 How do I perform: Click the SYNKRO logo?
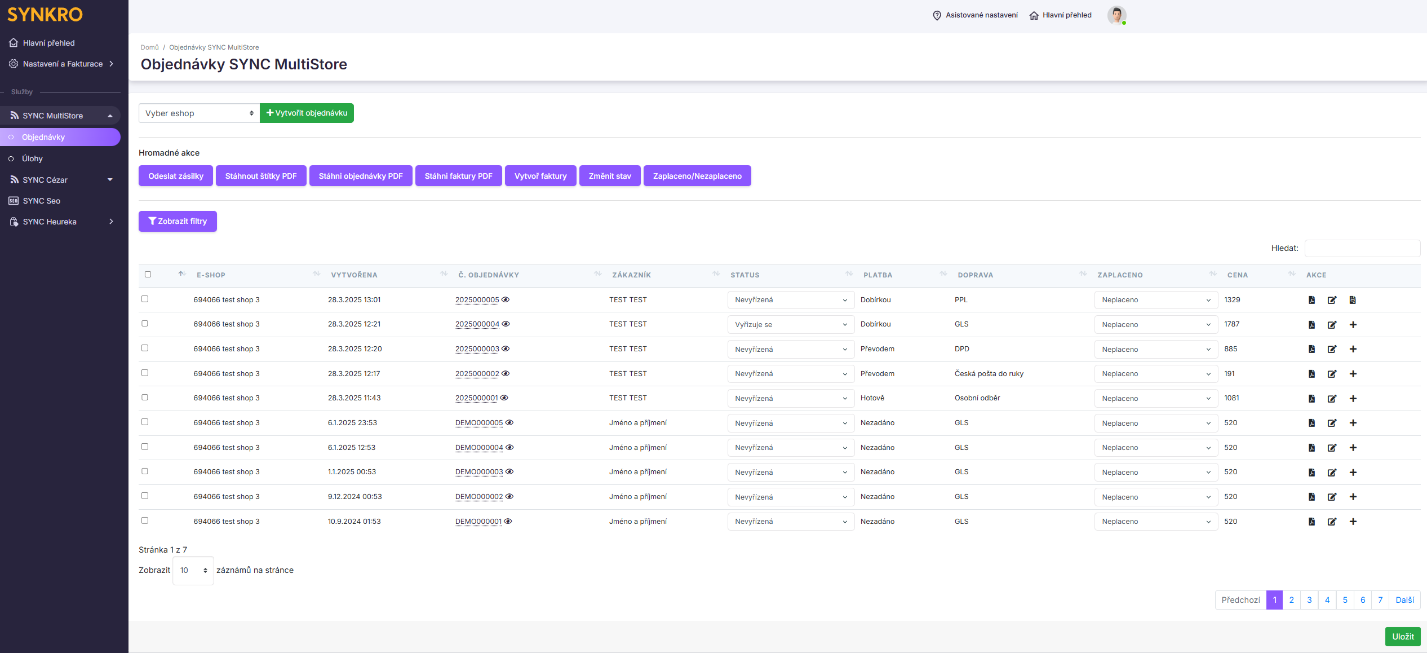45,14
